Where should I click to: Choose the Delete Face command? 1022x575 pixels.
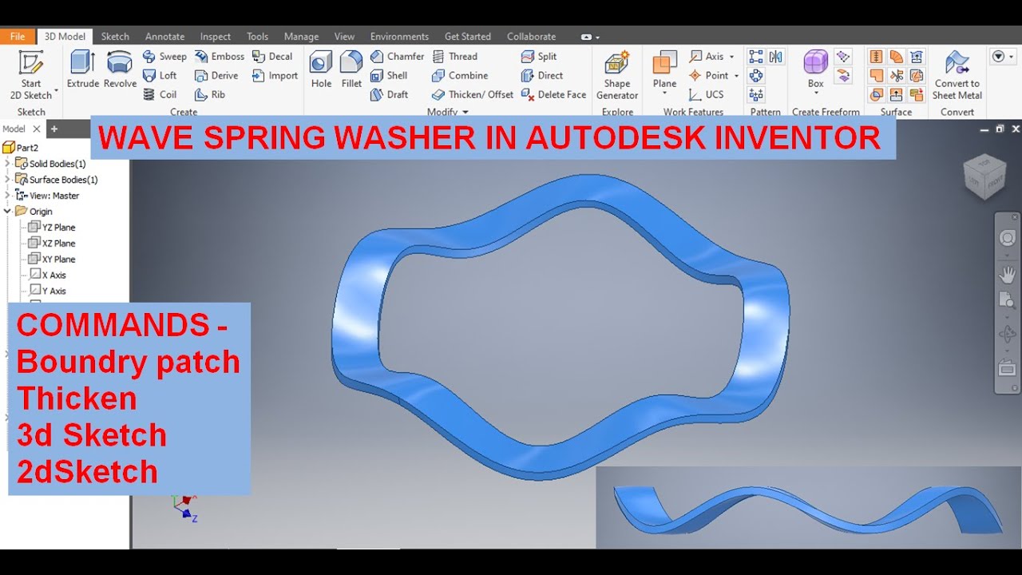point(553,95)
